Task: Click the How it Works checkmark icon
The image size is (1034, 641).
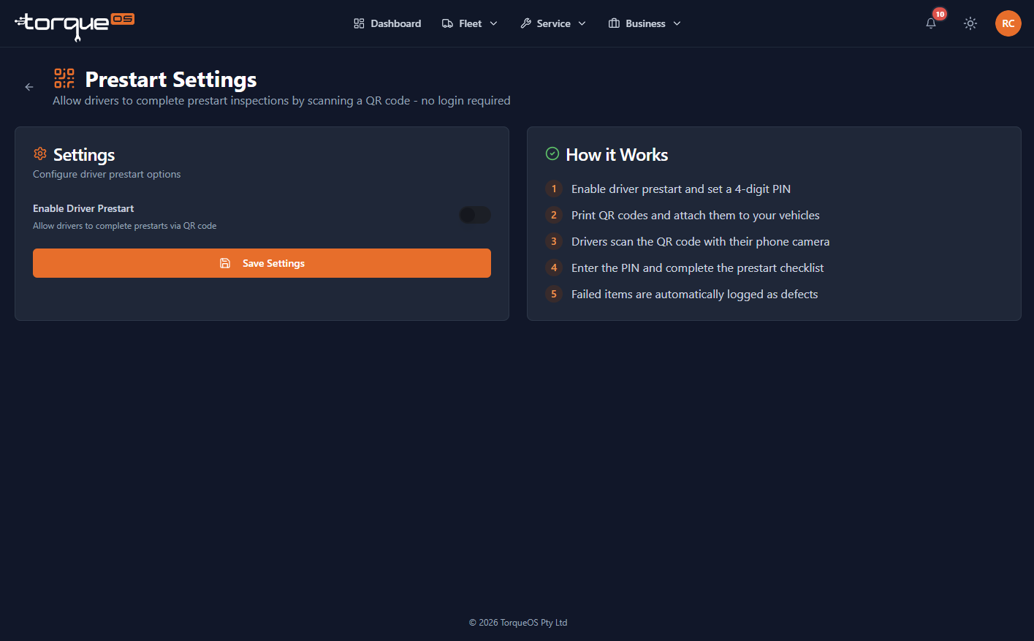Action: click(x=552, y=153)
